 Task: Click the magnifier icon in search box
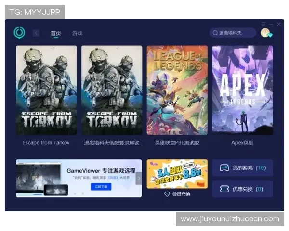pos(215,33)
